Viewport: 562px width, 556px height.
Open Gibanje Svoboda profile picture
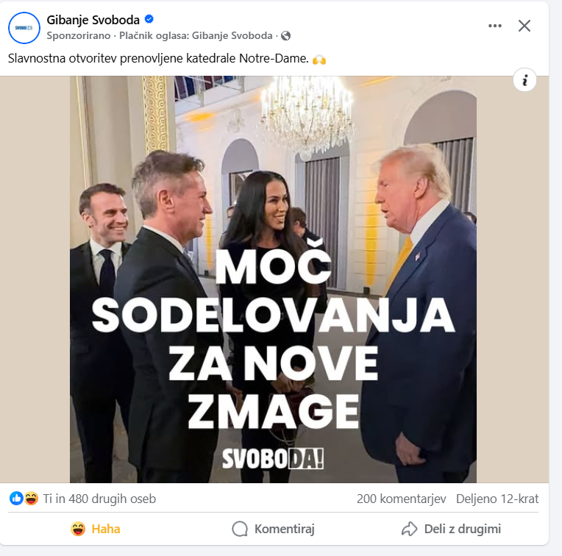point(24,28)
